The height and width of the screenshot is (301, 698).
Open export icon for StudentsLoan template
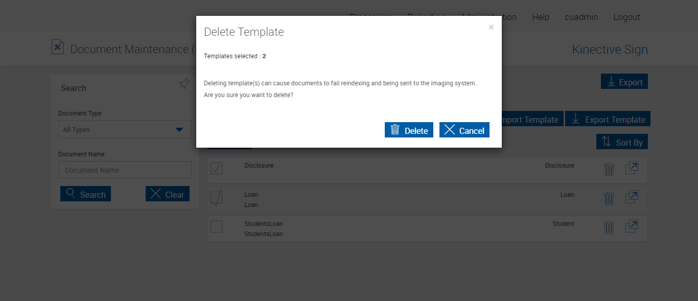point(632,226)
